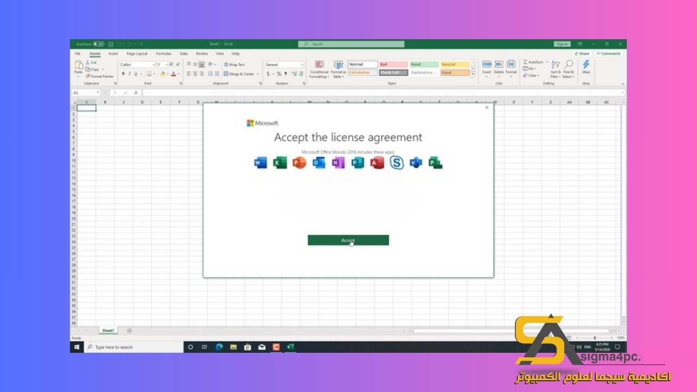
Task: Switch to the Page Layout tab
Action: pos(137,54)
